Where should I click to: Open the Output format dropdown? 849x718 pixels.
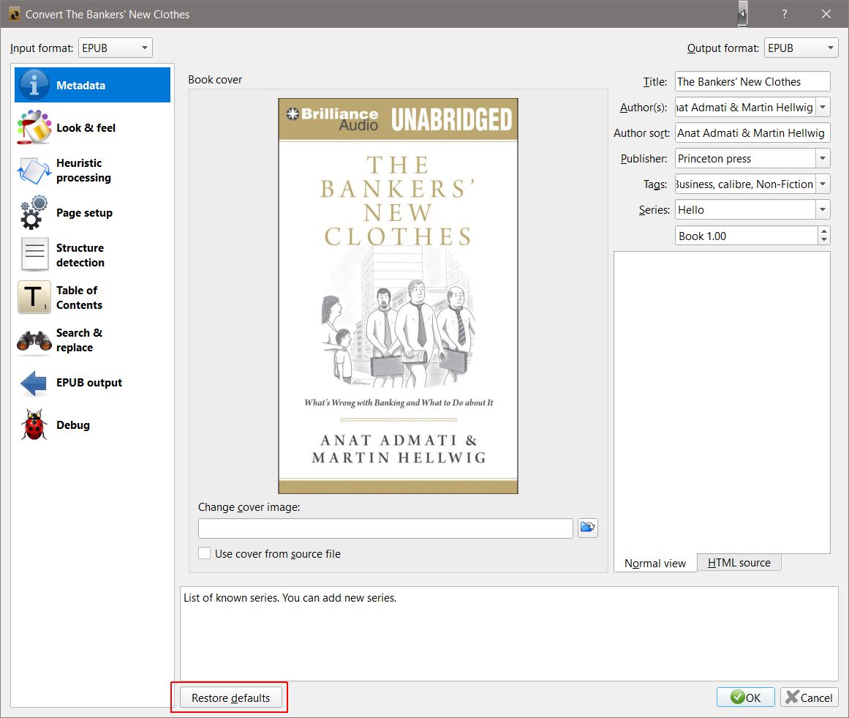click(801, 48)
